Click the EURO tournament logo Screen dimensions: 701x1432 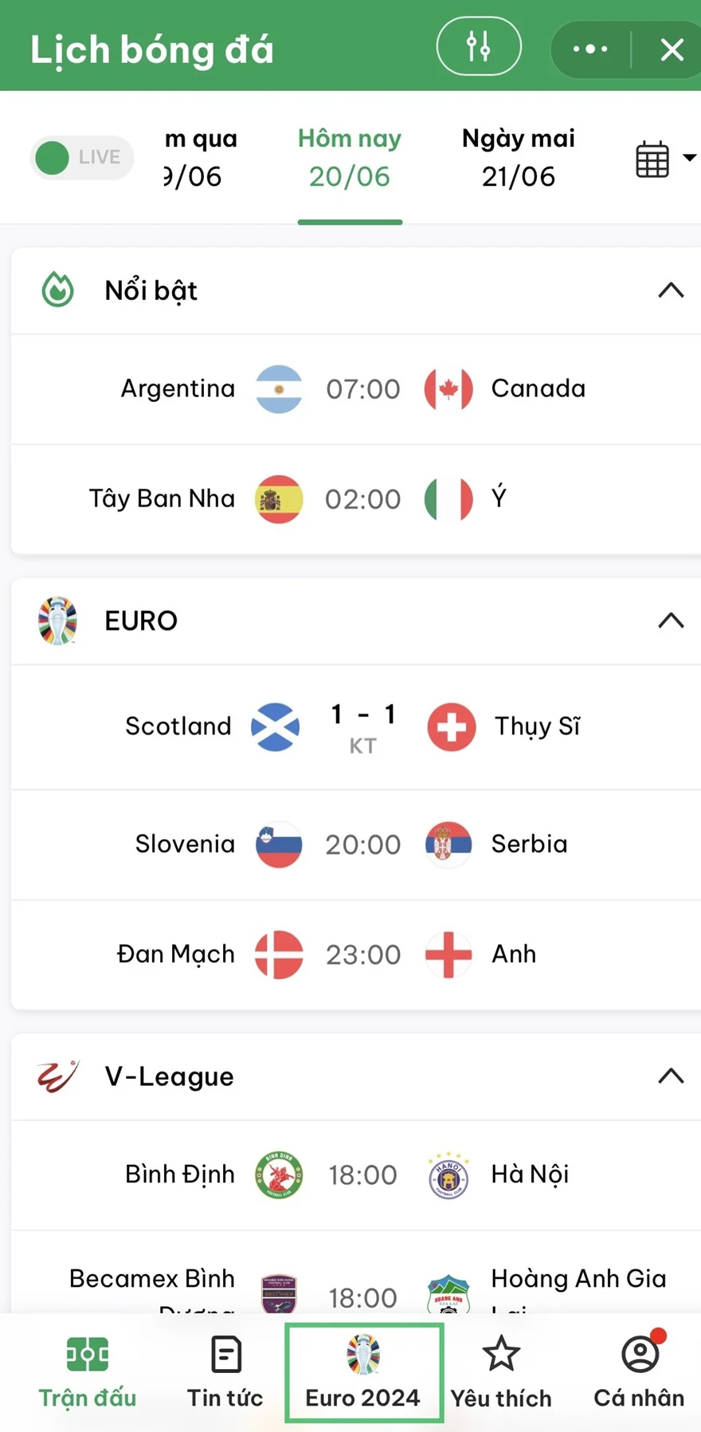tap(57, 620)
